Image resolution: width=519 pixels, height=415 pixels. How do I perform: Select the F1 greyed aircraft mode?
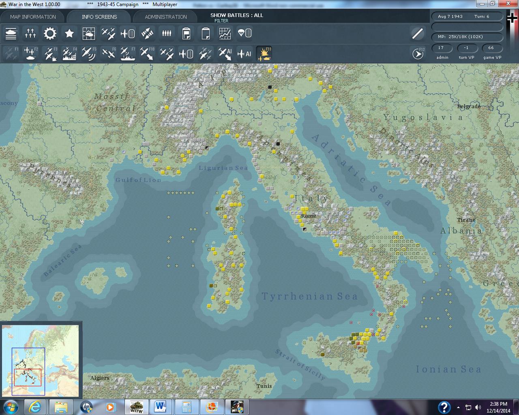point(11,53)
